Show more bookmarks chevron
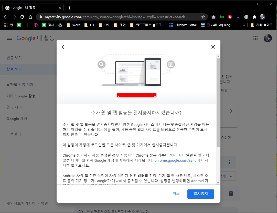277x213 pixels. pyautogui.click(x=244, y=25)
